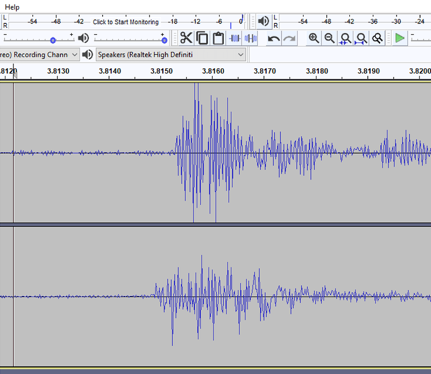Open the Help menu
The image size is (431, 374).
coord(11,7)
